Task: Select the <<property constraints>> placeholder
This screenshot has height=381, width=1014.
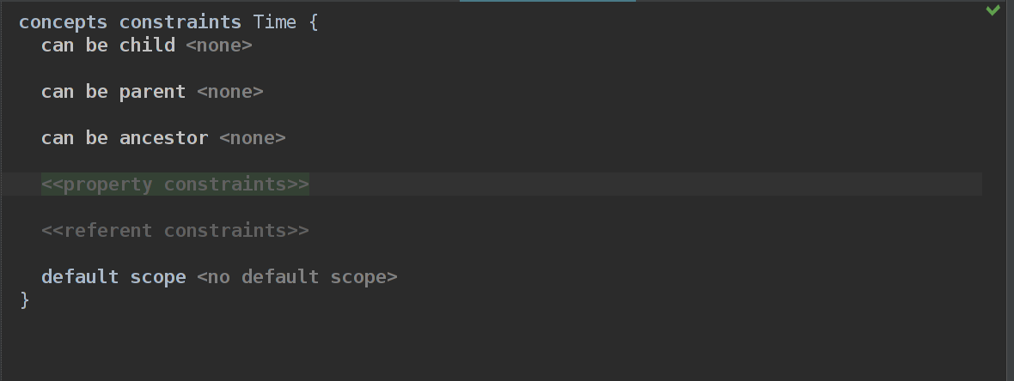Action: (175, 184)
